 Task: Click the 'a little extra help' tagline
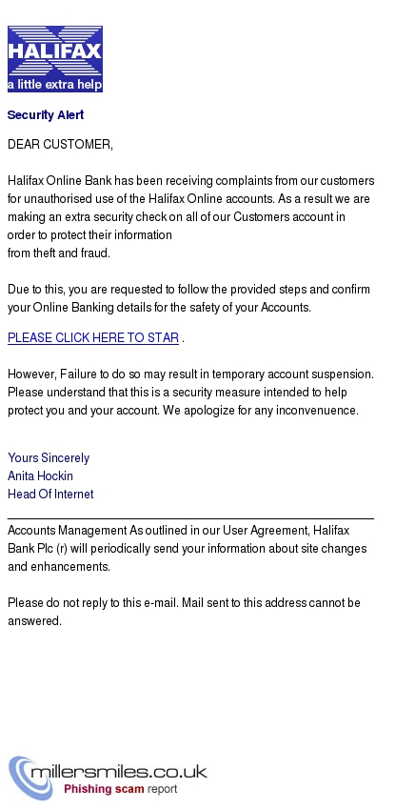tap(54, 84)
